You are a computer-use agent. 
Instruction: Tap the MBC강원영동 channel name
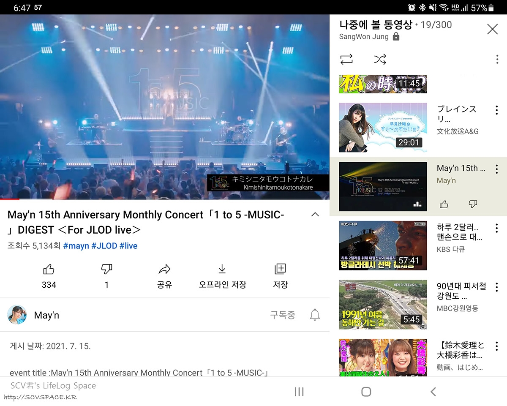(x=458, y=308)
